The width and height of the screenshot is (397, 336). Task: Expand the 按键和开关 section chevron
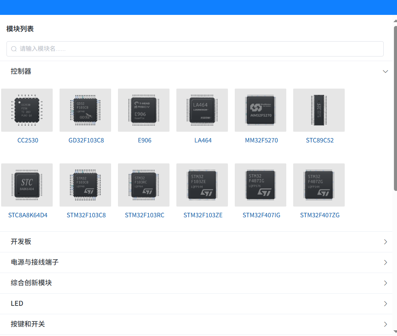click(x=385, y=324)
